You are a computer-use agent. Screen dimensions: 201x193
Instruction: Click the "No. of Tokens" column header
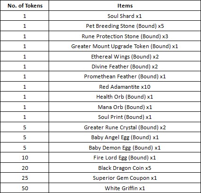click(25, 6)
